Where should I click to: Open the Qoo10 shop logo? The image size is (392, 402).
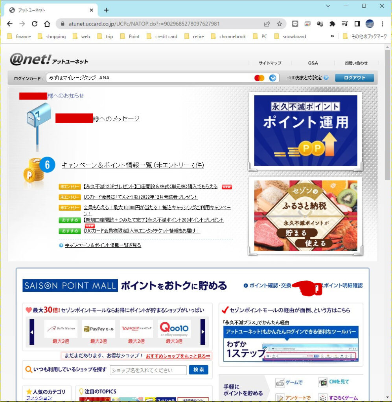(x=174, y=329)
